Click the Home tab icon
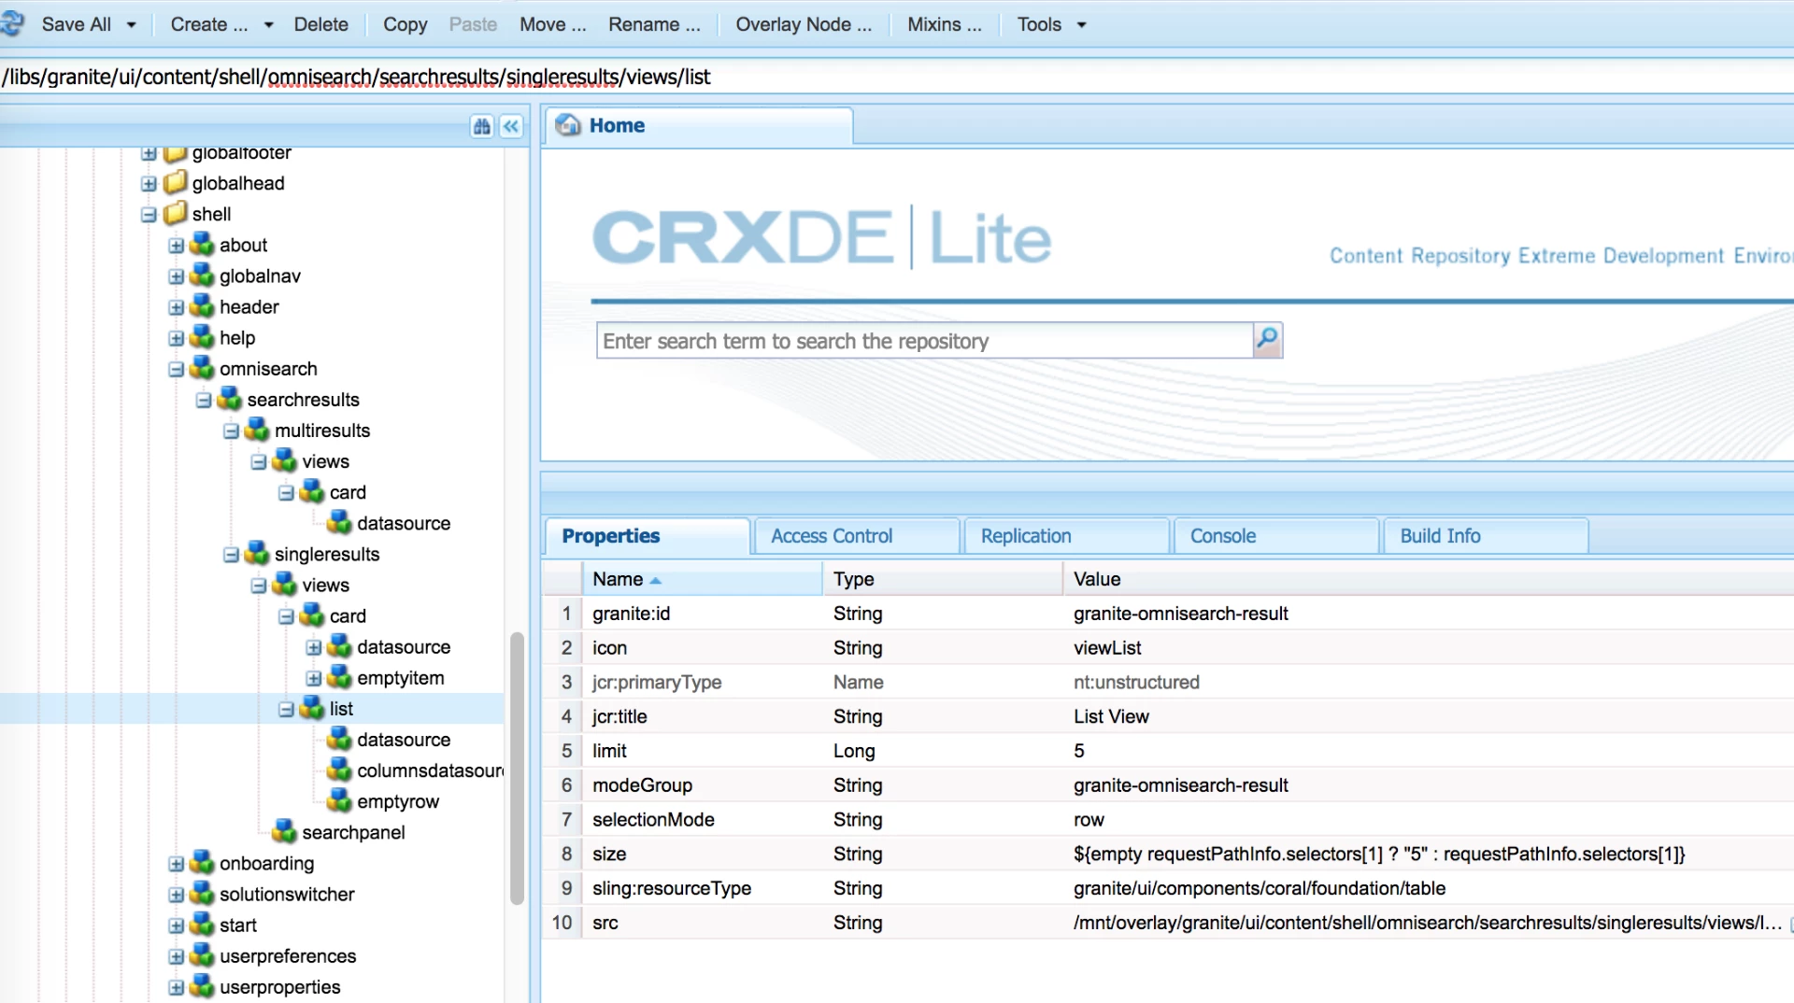Viewport: 1794px width, 1003px height. click(x=568, y=124)
